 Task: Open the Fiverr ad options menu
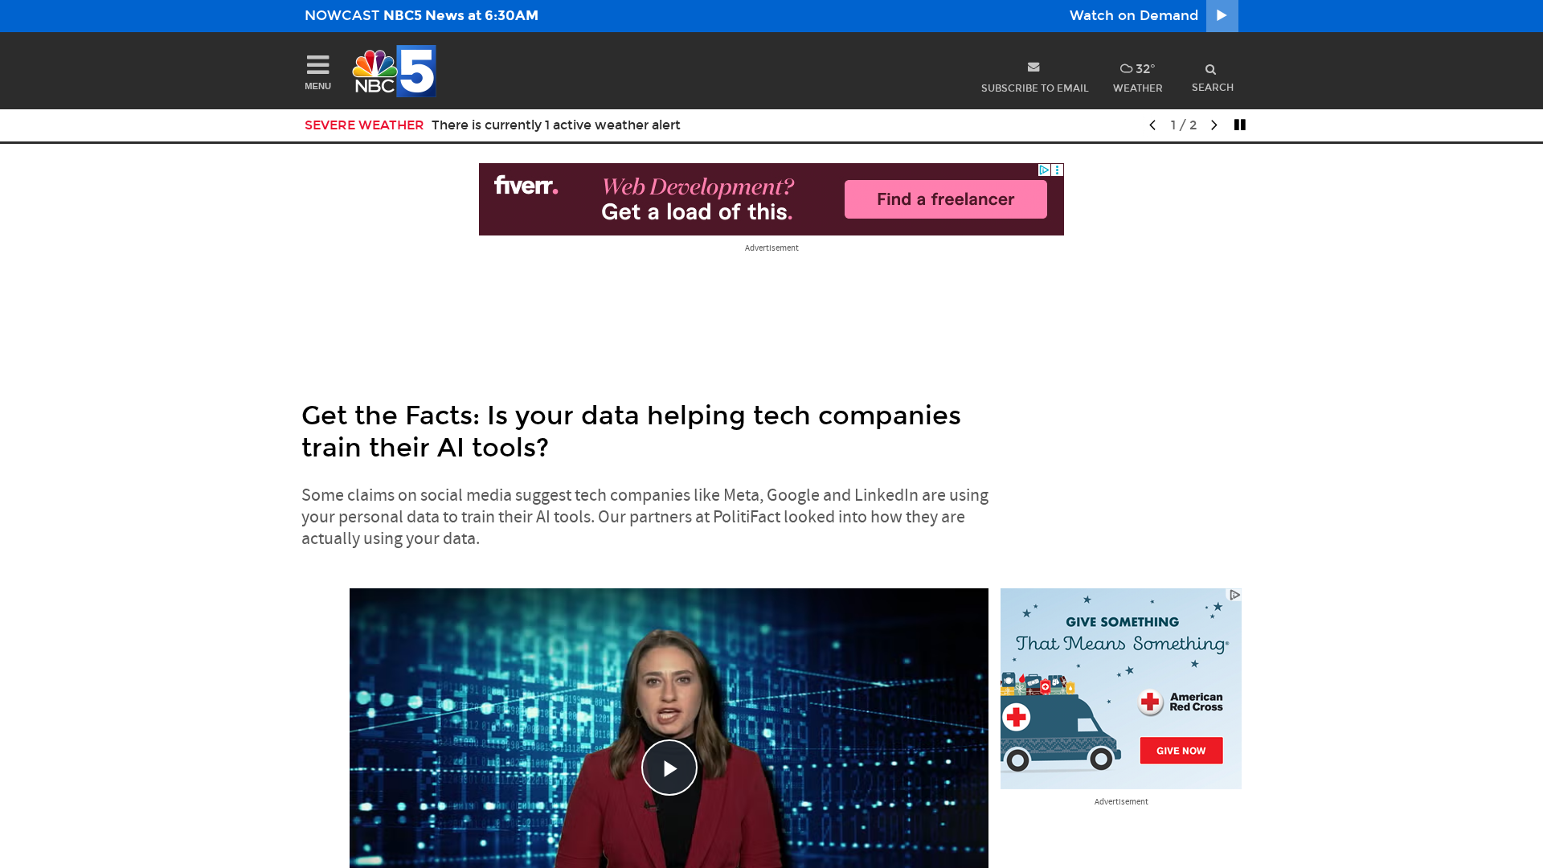click(x=1058, y=170)
